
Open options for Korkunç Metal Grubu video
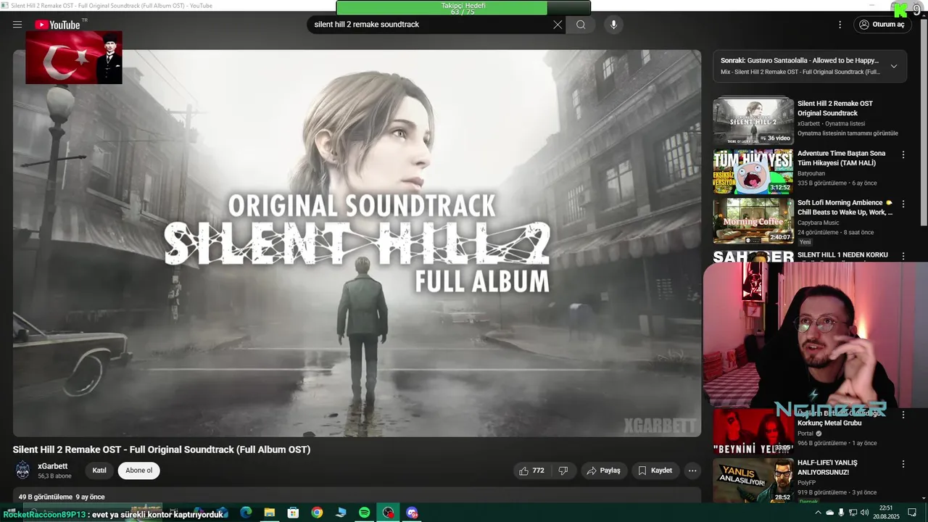(903, 415)
